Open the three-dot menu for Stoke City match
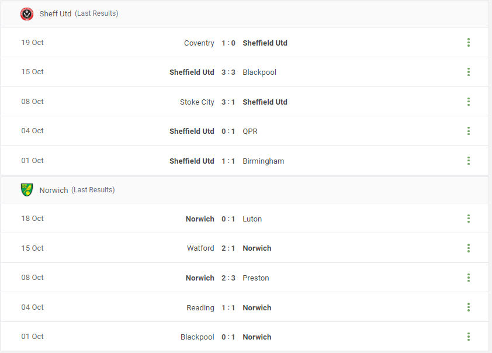The width and height of the screenshot is (492, 353). click(468, 101)
